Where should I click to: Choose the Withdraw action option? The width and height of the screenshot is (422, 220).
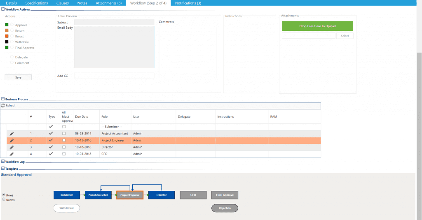[x=12, y=42]
